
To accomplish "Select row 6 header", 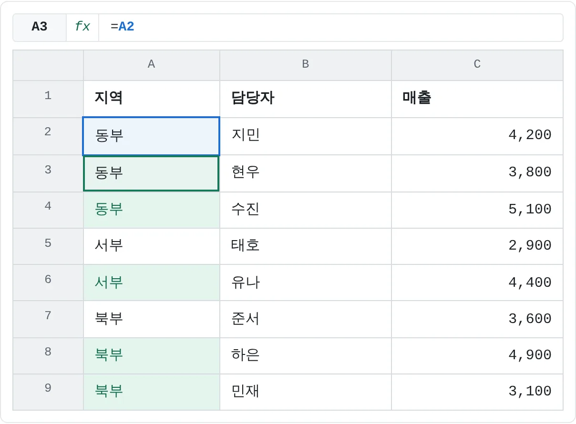I will coord(48,283).
